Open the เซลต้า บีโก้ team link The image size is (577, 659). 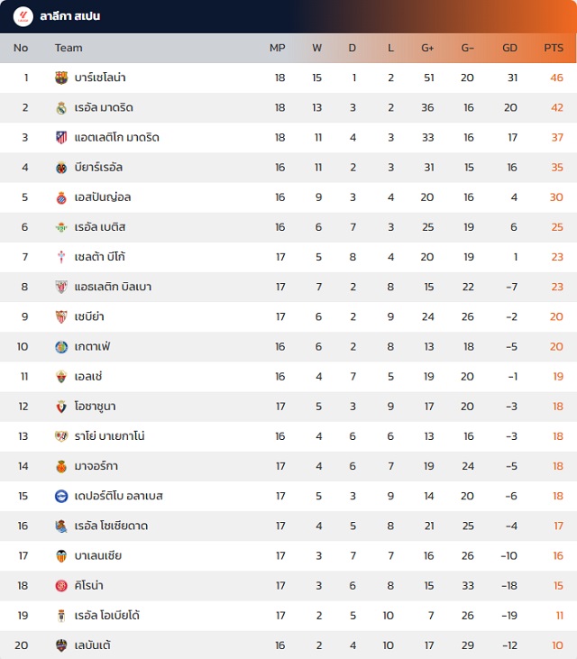point(101,257)
